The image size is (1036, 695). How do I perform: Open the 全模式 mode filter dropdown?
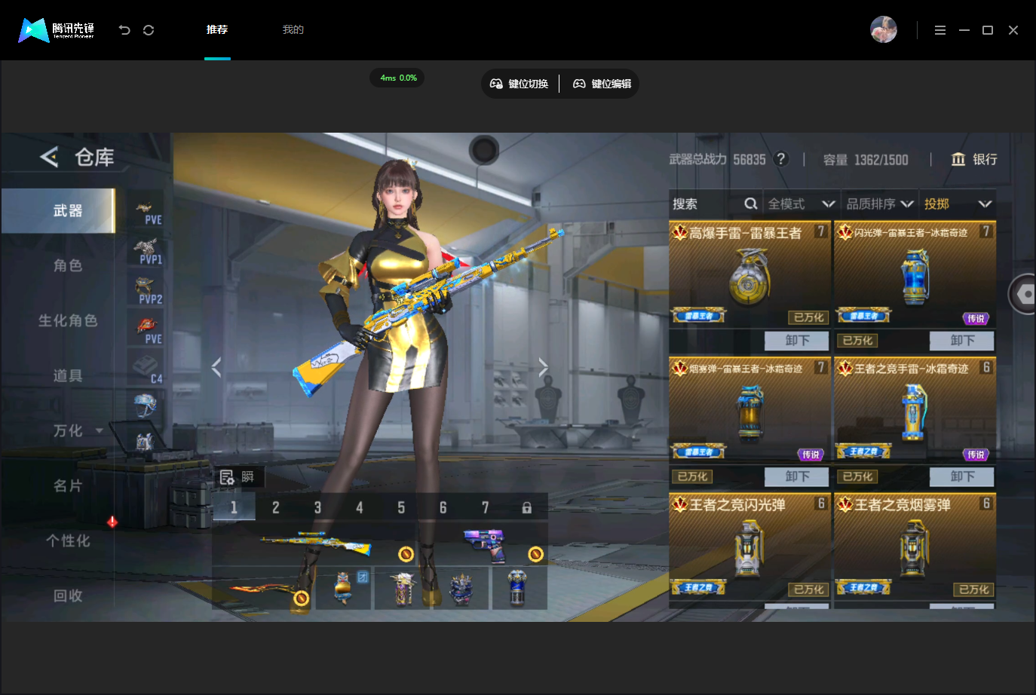(802, 204)
